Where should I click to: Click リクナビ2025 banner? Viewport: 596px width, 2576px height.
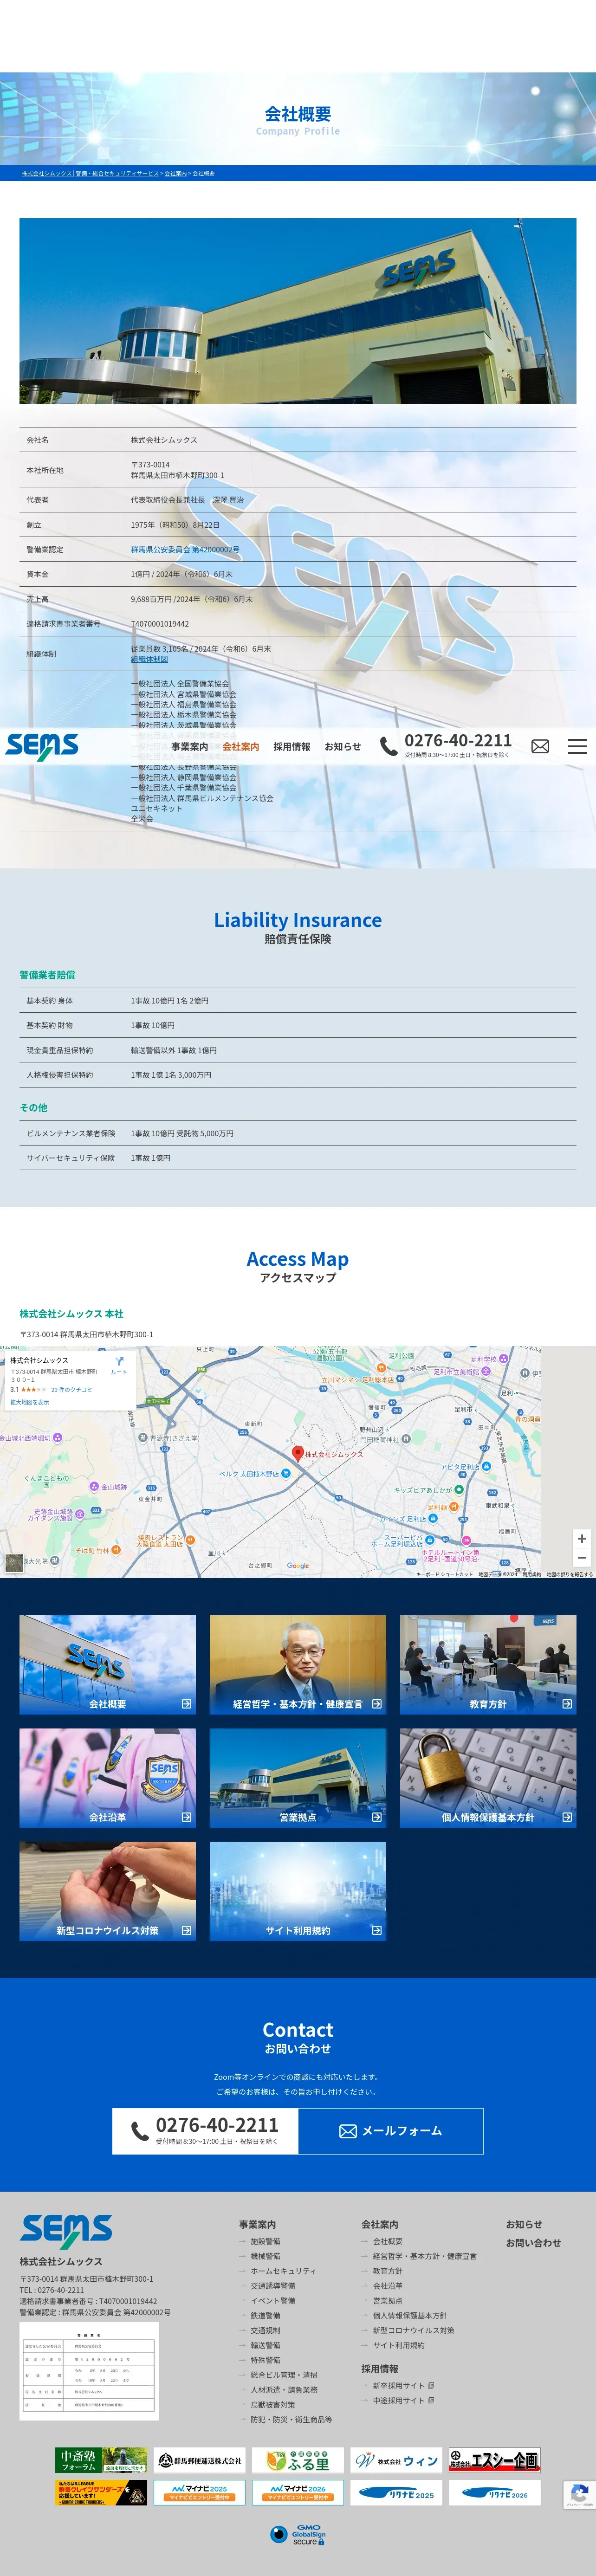coord(396,2492)
